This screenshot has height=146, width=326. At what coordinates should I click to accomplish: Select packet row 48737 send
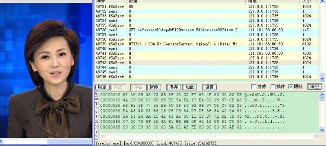(207, 34)
